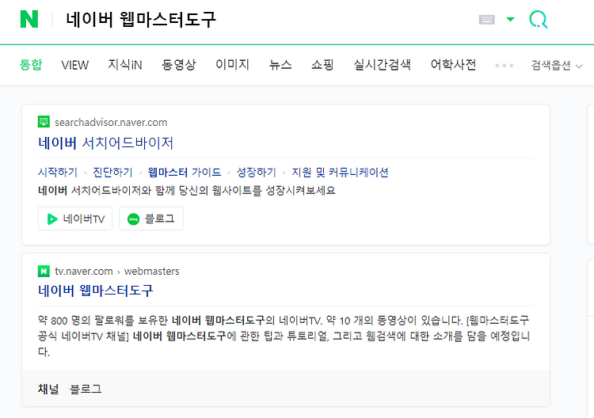Open the 지원 및 커뮤니케이션 sublink
The width and height of the screenshot is (594, 418).
340,173
